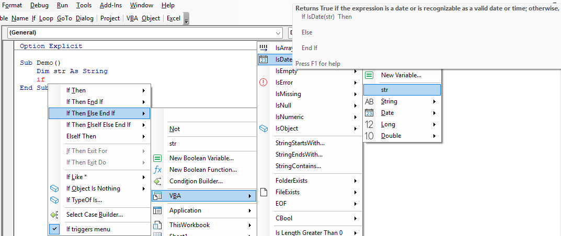Select the IsMissing menu entry

(x=309, y=95)
